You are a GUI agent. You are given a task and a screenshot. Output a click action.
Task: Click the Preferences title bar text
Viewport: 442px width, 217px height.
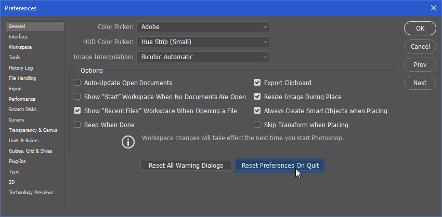(x=21, y=8)
